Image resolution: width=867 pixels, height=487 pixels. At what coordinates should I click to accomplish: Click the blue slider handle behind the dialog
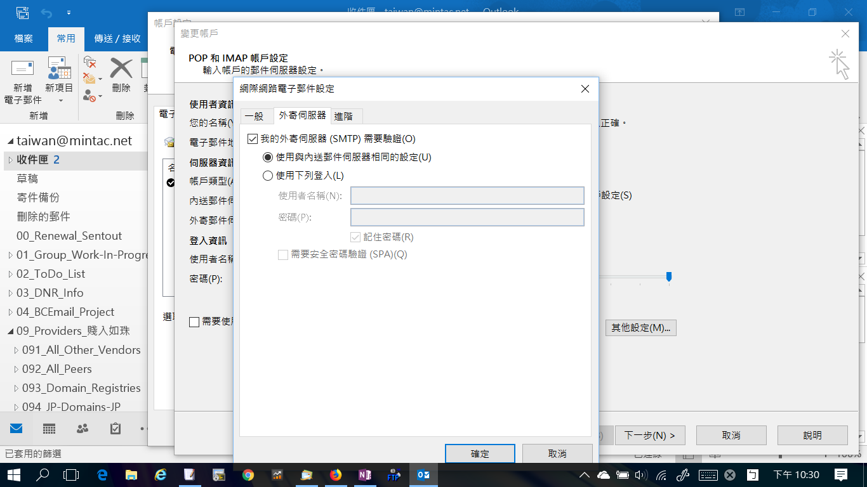pos(668,276)
